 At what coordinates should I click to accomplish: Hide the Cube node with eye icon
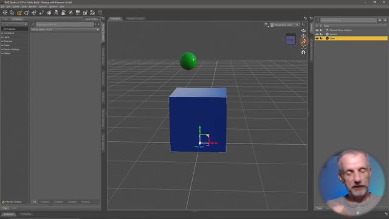317,38
